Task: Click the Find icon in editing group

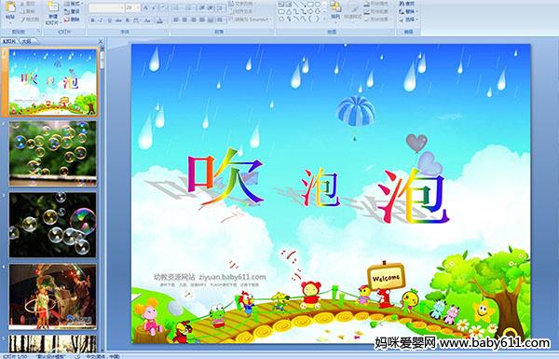Action: 407,3
